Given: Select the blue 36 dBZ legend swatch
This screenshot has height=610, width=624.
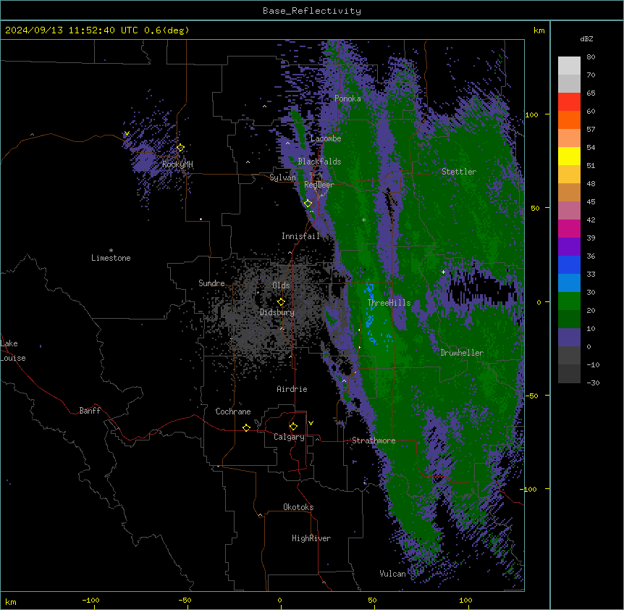Looking at the screenshot, I should 569,264.
